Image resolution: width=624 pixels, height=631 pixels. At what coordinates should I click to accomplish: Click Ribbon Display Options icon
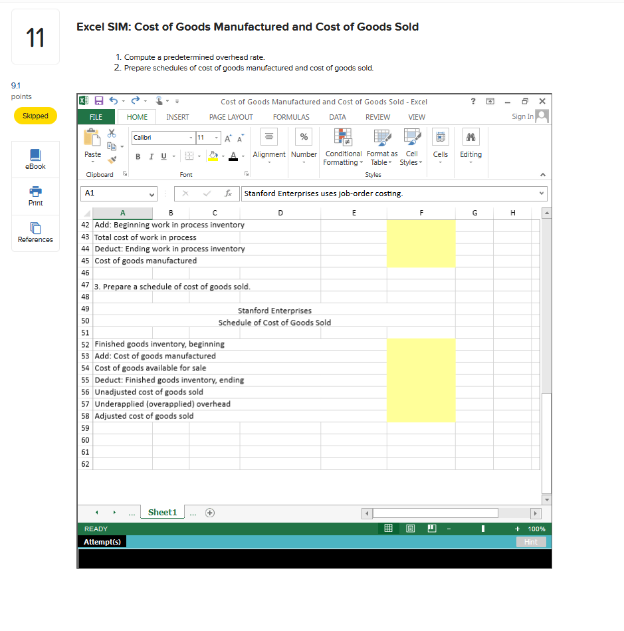click(x=490, y=101)
